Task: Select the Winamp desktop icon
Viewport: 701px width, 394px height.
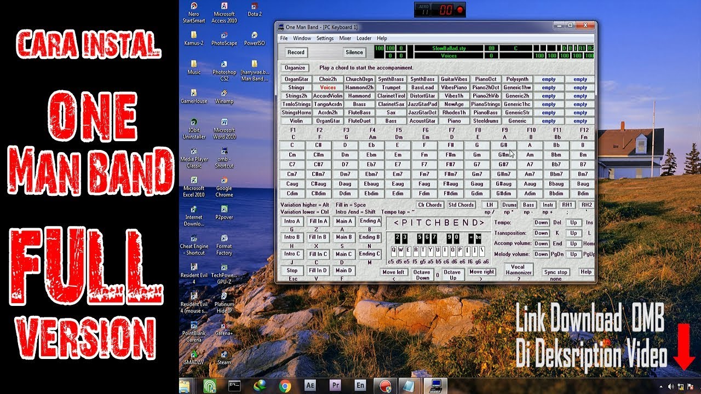Action: 224,96
